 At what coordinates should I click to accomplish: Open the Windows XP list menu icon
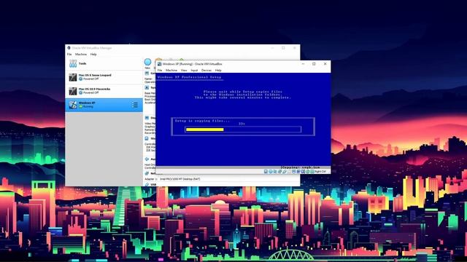coord(135,105)
